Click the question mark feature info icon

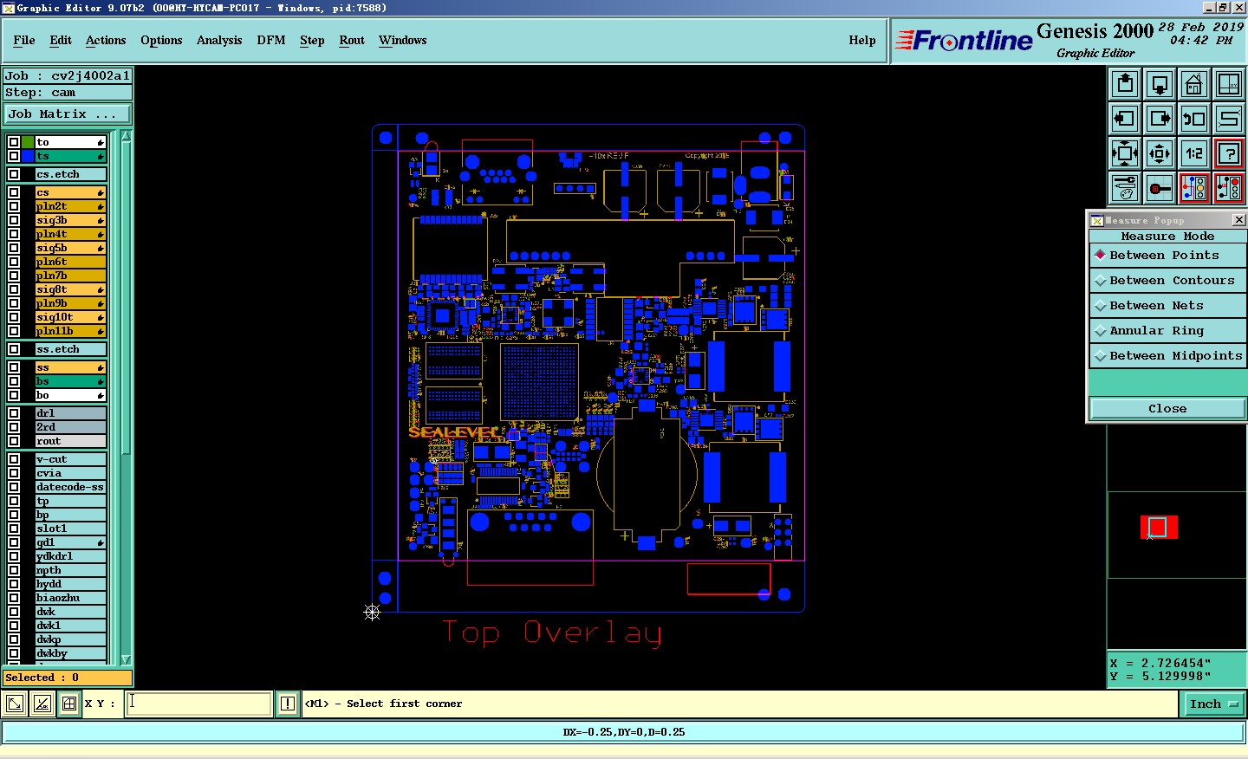coord(1229,153)
